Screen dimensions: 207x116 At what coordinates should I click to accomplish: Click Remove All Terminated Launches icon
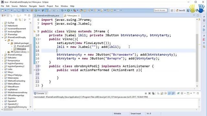coord(153,93)
